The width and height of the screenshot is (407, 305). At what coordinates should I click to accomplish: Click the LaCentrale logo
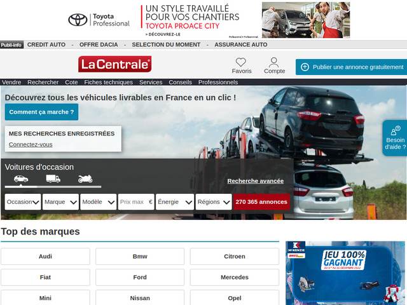tap(114, 64)
